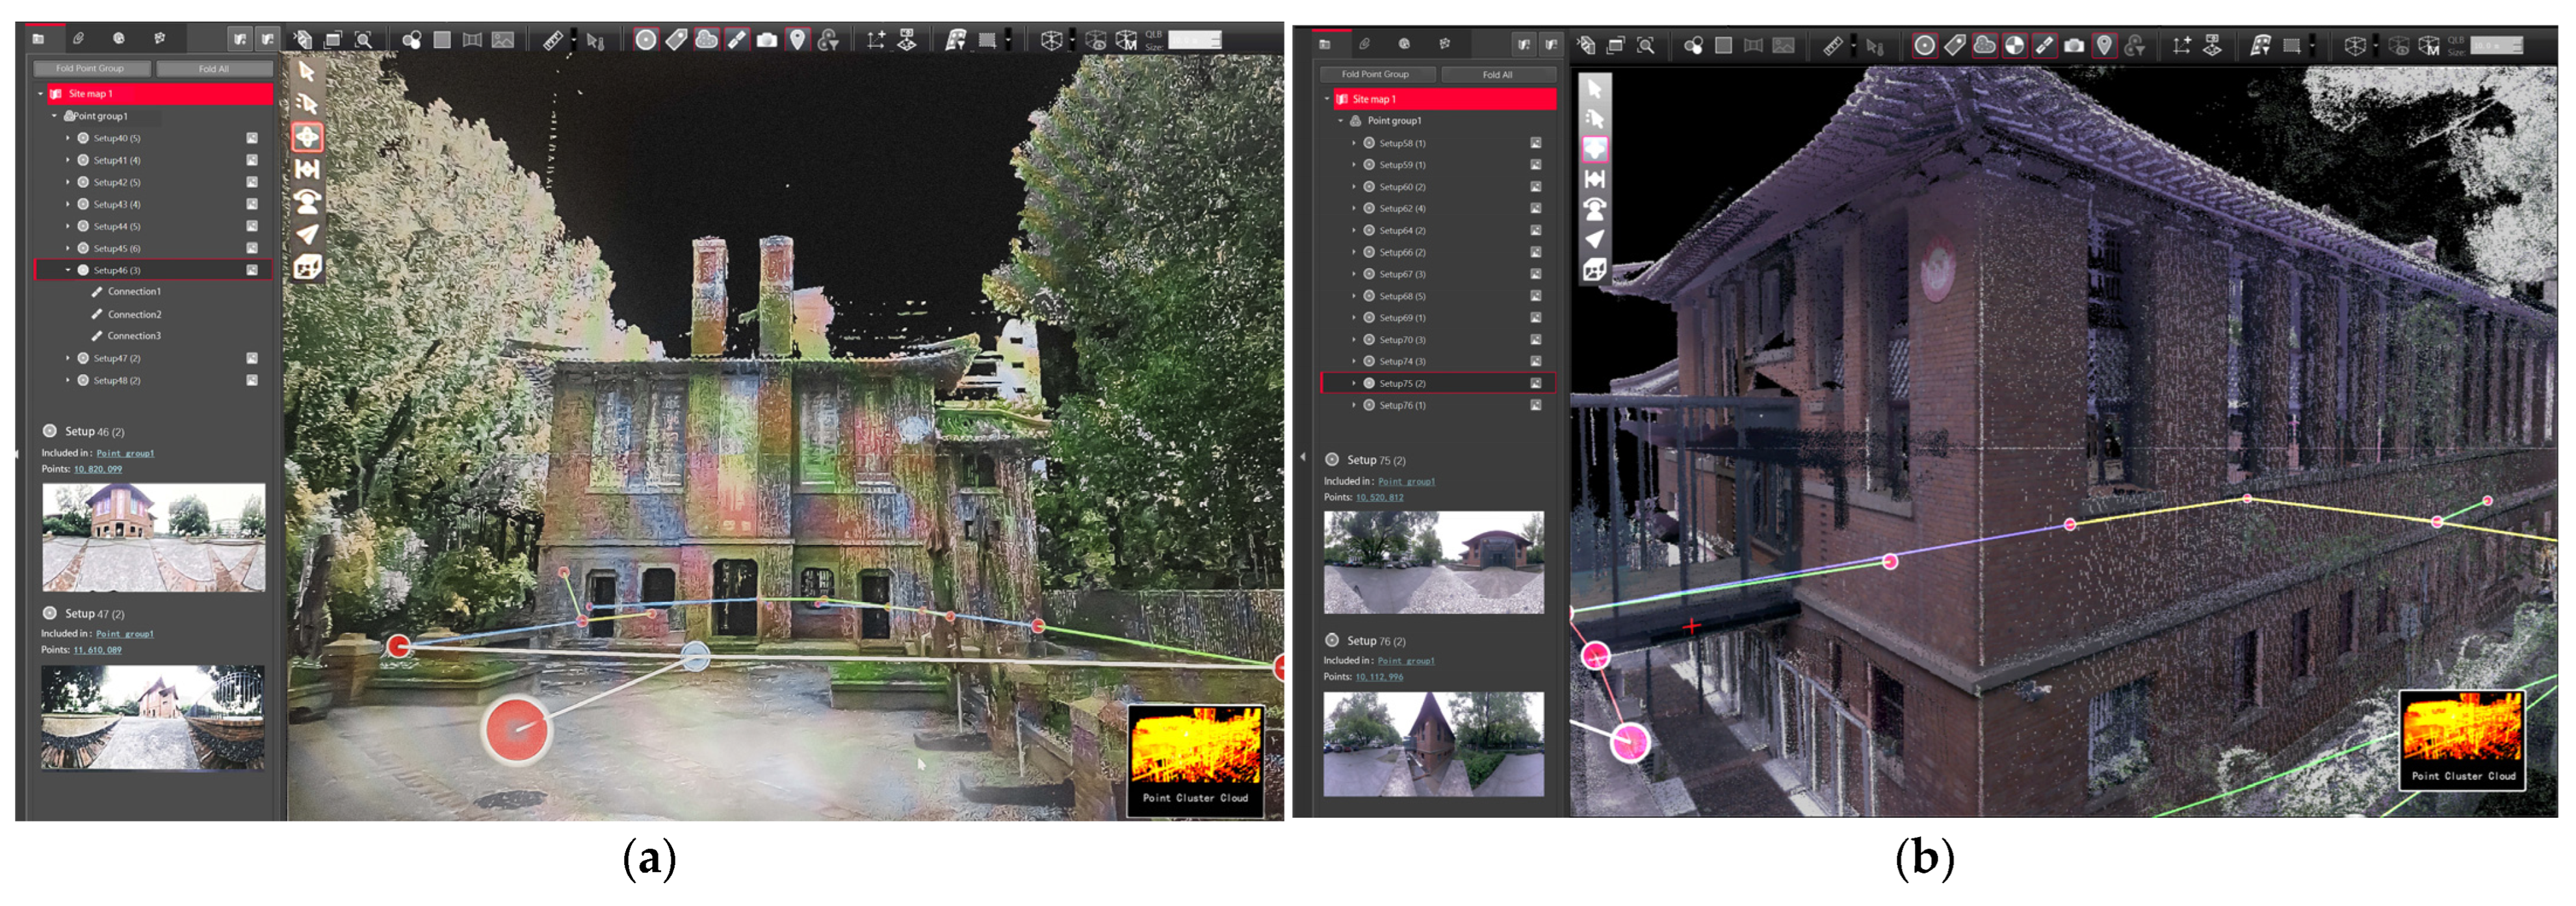Select the orbit navigation tool in panel (a)
This screenshot has height=906, width=2576.
point(307,137)
